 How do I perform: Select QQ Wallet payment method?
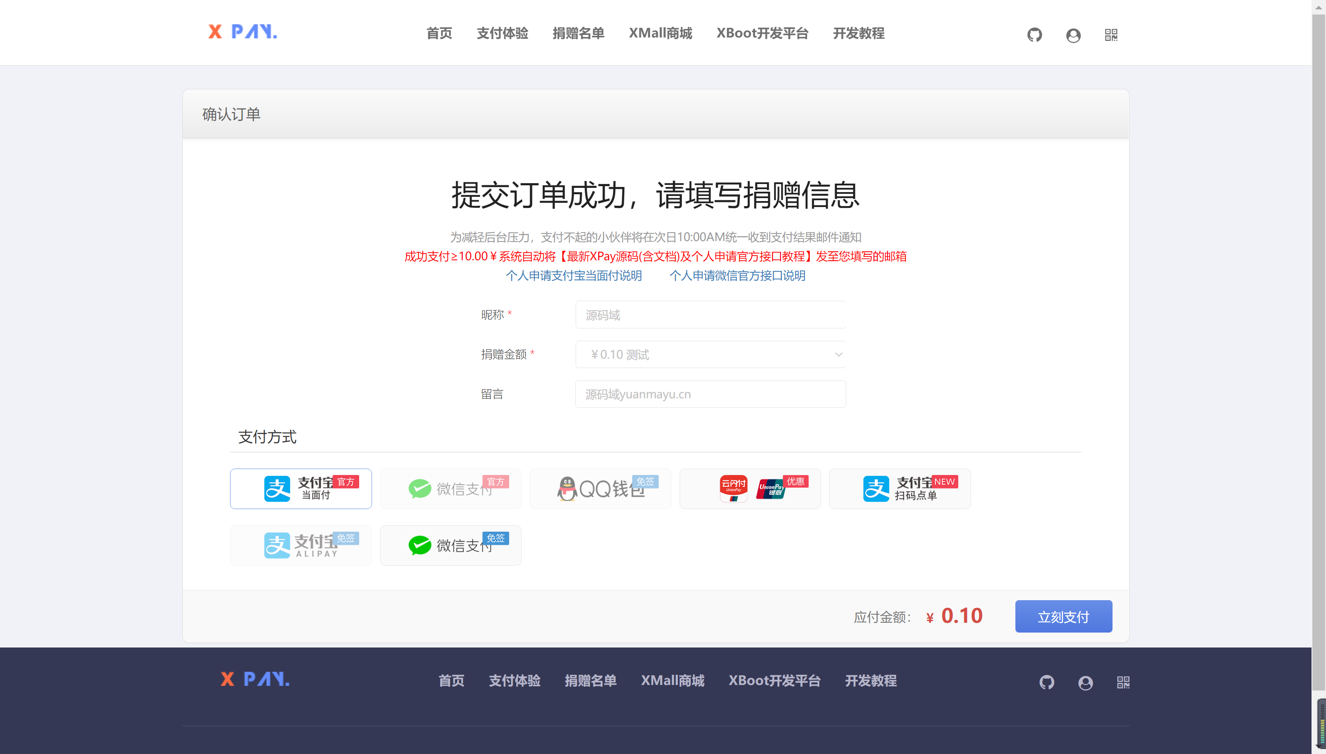coord(600,488)
